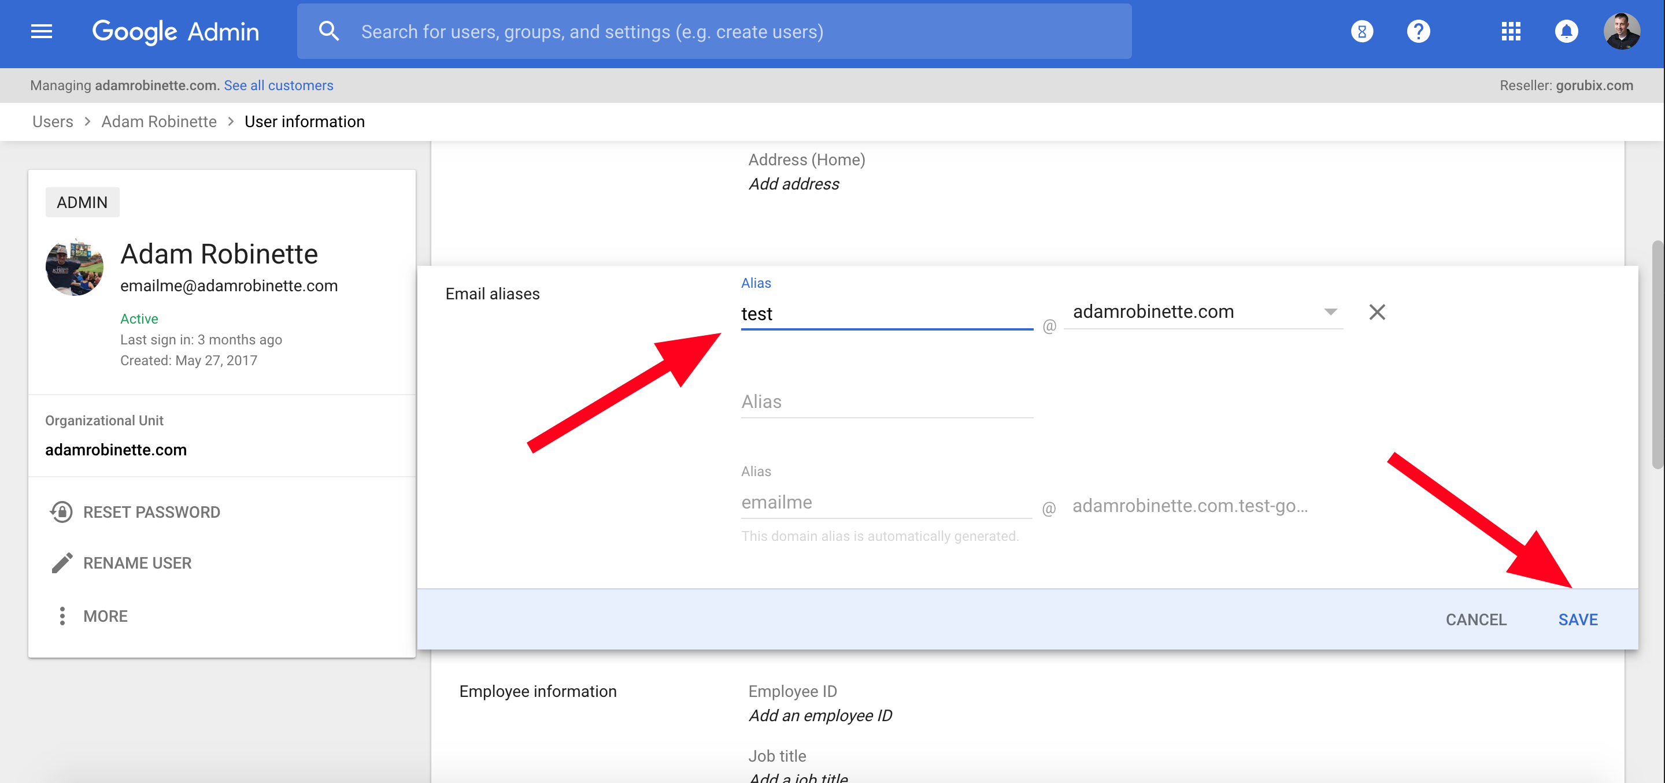Open the Google apps grid
The image size is (1665, 783).
(x=1511, y=31)
